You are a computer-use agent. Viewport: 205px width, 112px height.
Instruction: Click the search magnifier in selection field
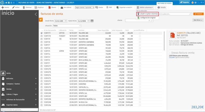pos(190,14)
